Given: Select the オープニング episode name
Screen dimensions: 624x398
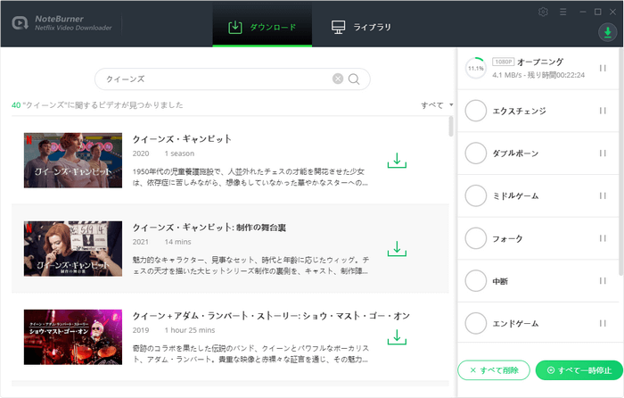Looking at the screenshot, I should click(x=540, y=62).
